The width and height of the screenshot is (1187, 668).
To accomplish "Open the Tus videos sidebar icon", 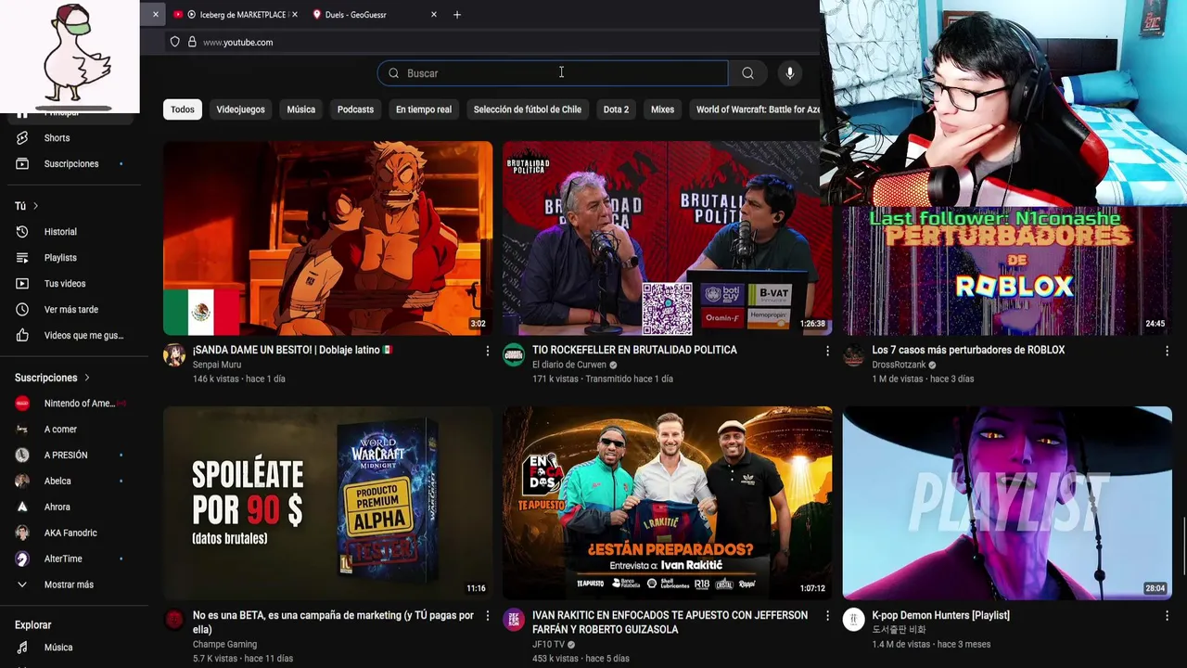I will [x=23, y=284].
